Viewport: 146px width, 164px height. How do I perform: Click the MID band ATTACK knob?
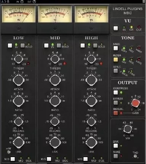point(55,80)
